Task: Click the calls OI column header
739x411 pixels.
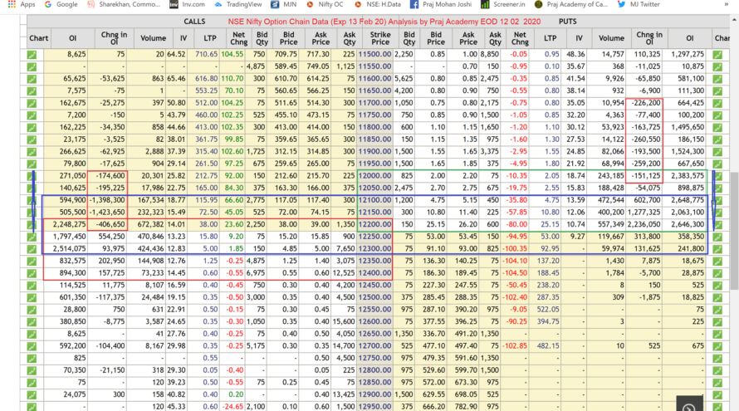Action: (x=72, y=38)
